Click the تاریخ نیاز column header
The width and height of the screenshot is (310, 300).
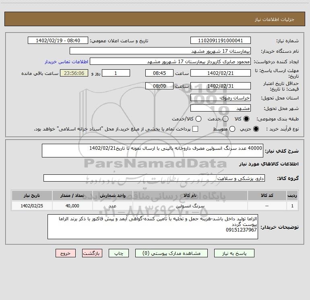pos(32,195)
